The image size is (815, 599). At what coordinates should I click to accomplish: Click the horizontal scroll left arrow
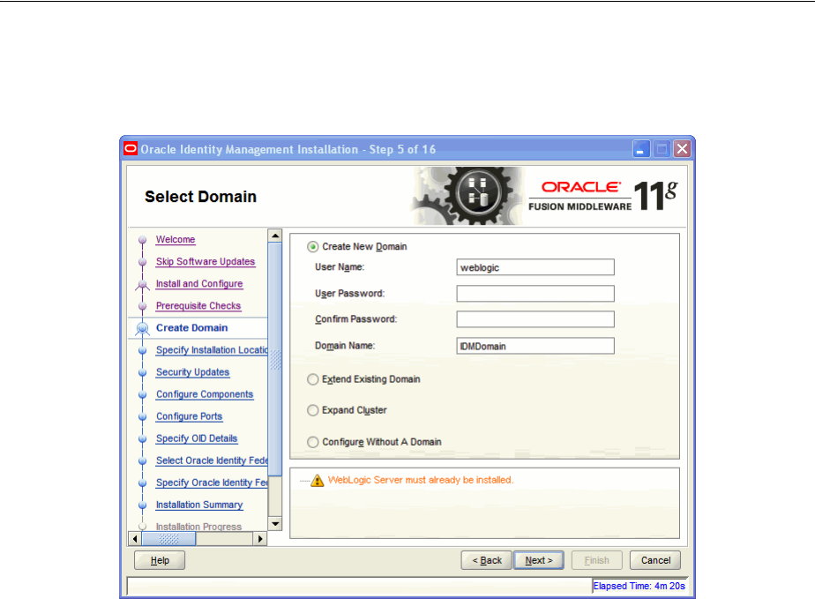coord(135,539)
